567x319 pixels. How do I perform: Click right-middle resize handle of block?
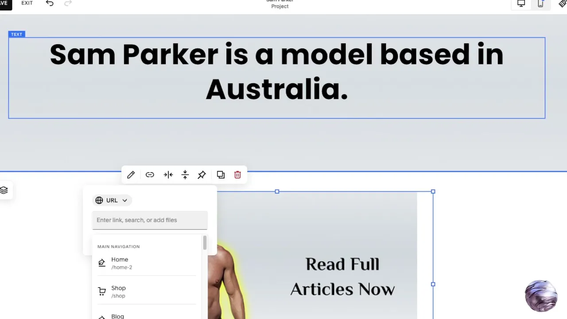pyautogui.click(x=433, y=284)
